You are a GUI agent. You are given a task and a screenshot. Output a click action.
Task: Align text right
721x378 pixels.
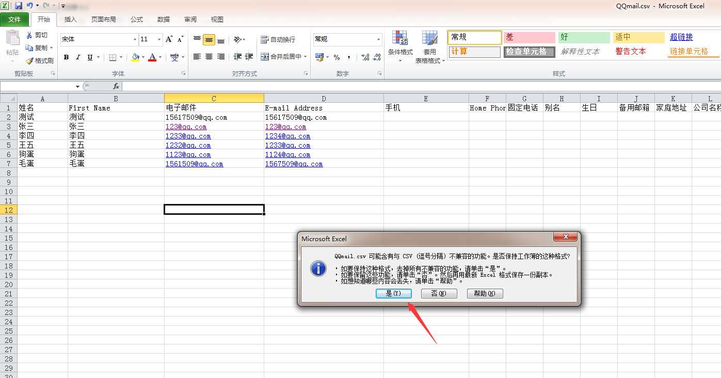point(221,57)
